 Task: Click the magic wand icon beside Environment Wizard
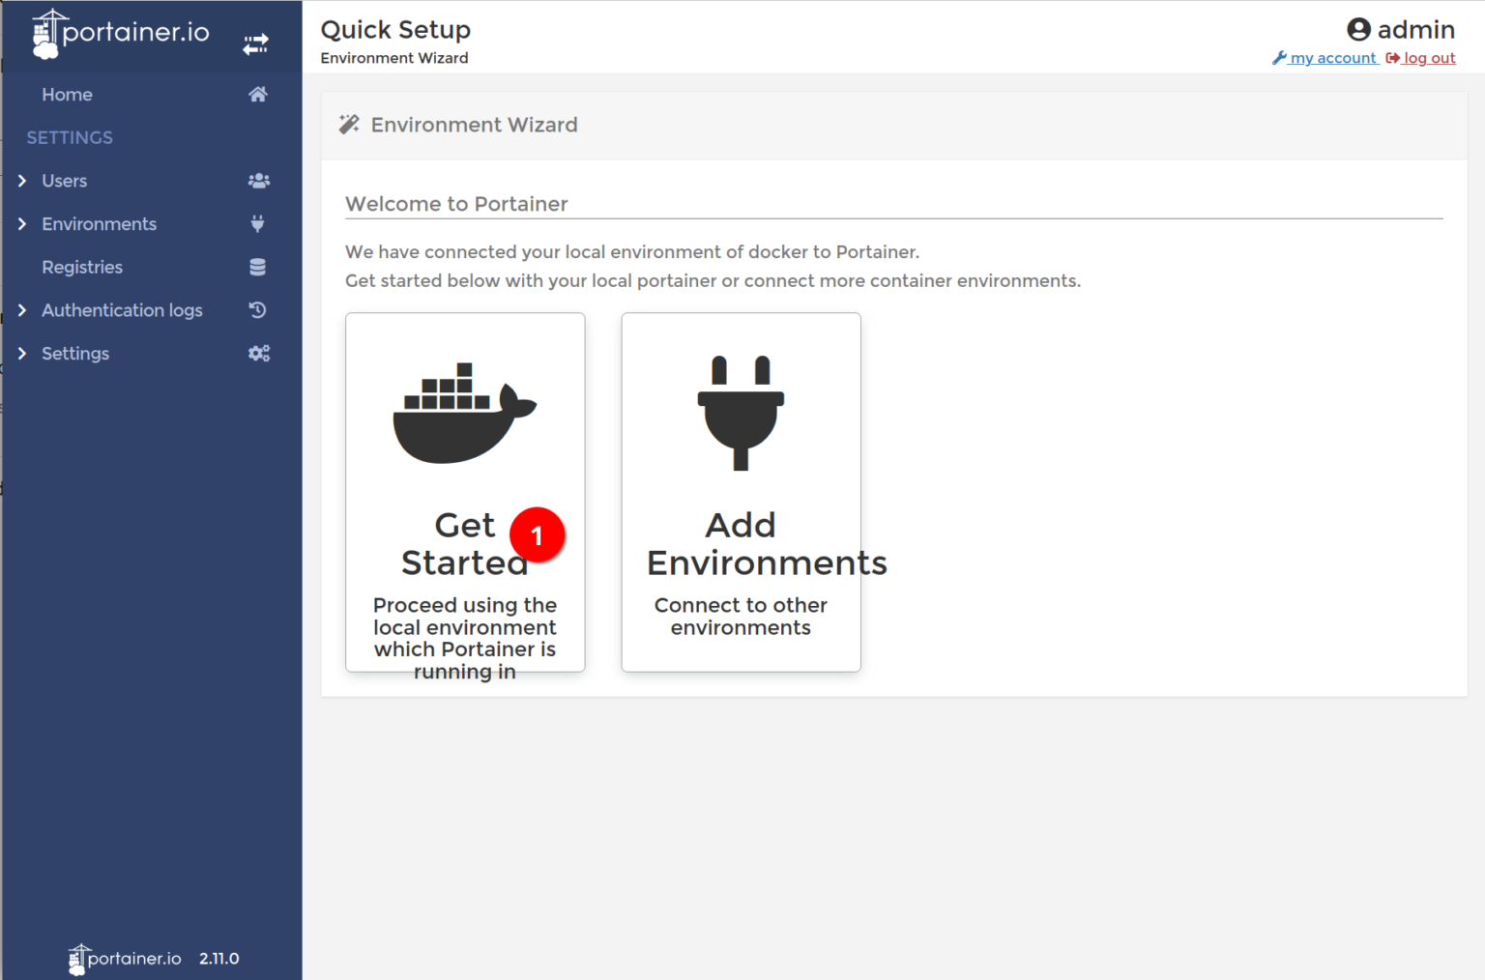[349, 125]
